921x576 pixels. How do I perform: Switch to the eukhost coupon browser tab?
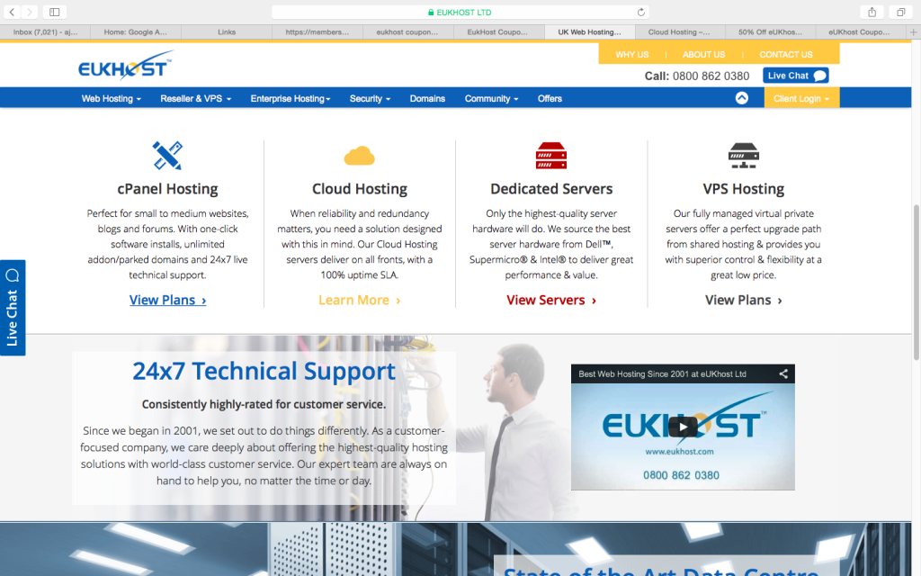point(409,31)
